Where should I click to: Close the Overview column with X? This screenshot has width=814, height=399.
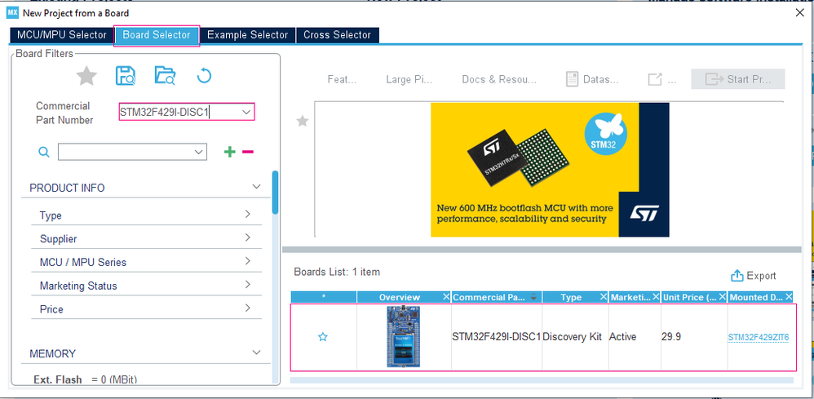pyautogui.click(x=446, y=297)
